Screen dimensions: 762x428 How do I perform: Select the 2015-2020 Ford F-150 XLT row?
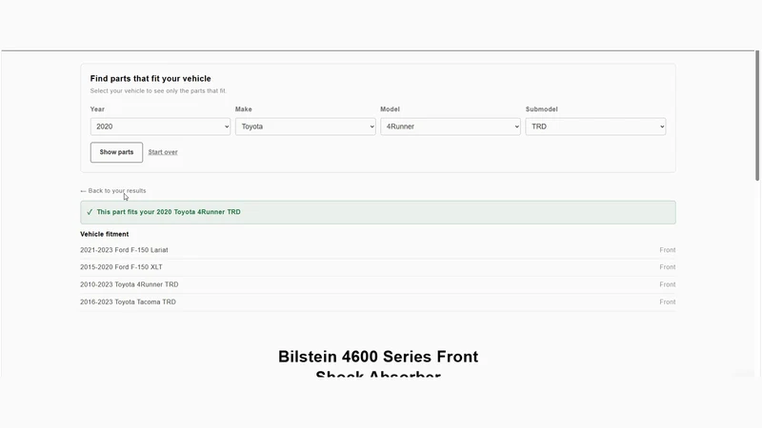pos(377,267)
